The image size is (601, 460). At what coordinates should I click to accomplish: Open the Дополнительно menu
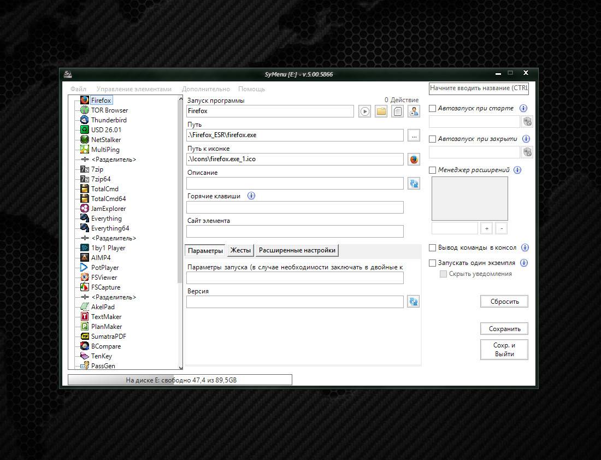pyautogui.click(x=206, y=89)
